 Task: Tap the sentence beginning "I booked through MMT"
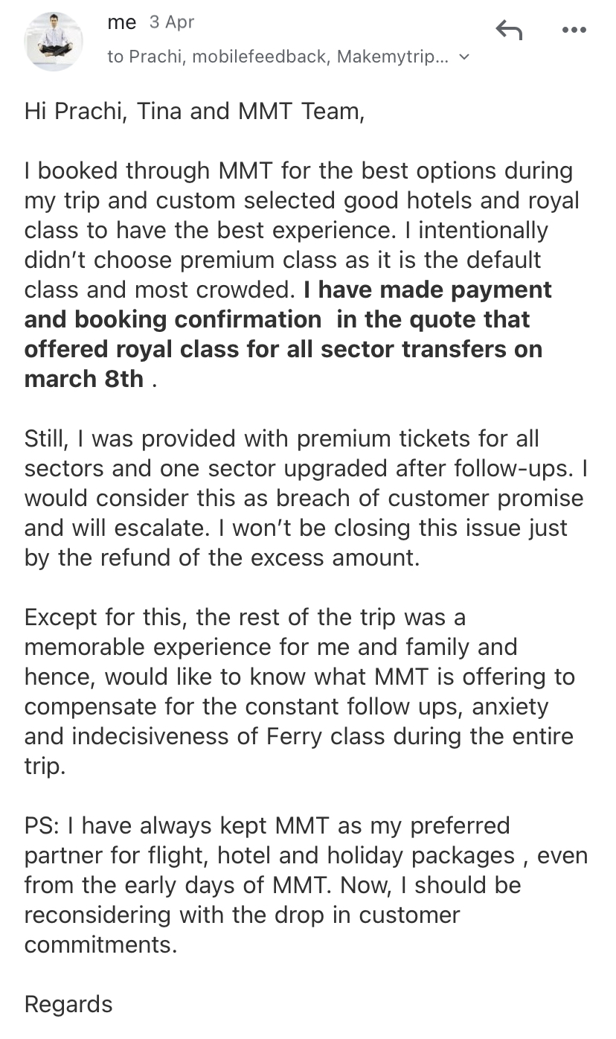click(298, 171)
